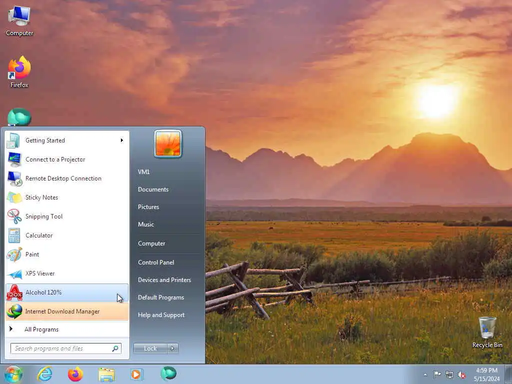Screen dimensions: 512x384
Task: Click Connect to a Projector label
Action: (55, 159)
